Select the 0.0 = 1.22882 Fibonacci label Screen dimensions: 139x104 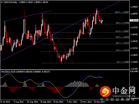(123, 62)
